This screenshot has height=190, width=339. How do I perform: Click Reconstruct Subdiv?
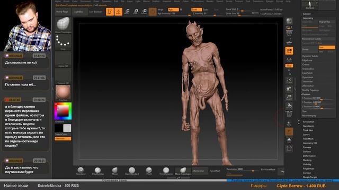[318, 39]
